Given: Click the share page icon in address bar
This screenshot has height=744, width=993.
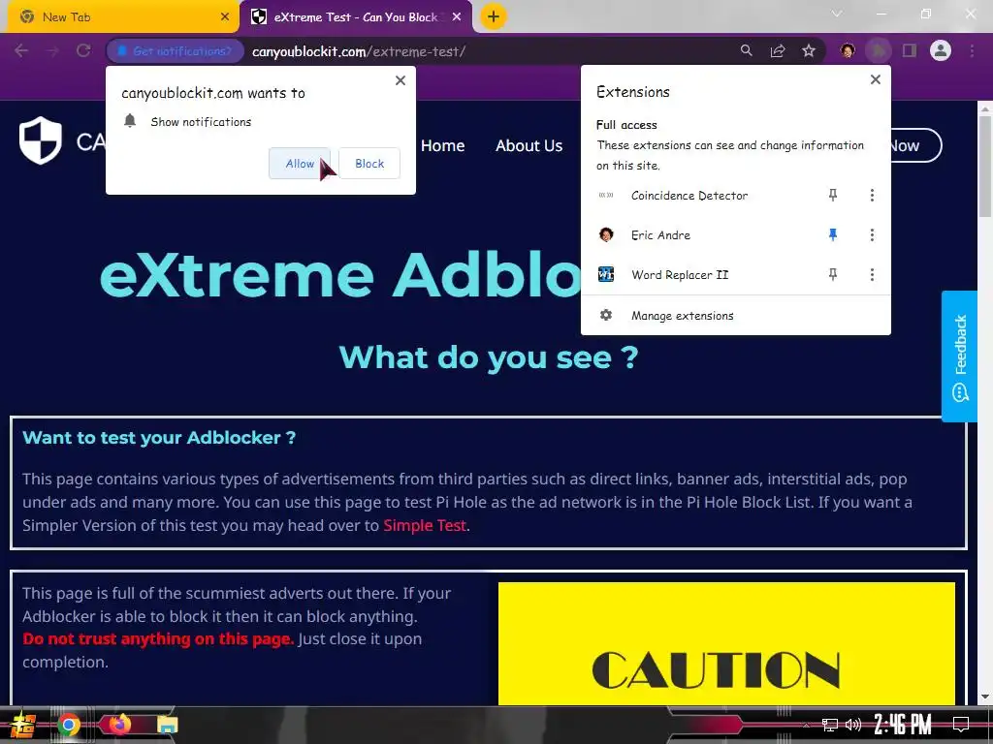Looking at the screenshot, I should click(778, 50).
